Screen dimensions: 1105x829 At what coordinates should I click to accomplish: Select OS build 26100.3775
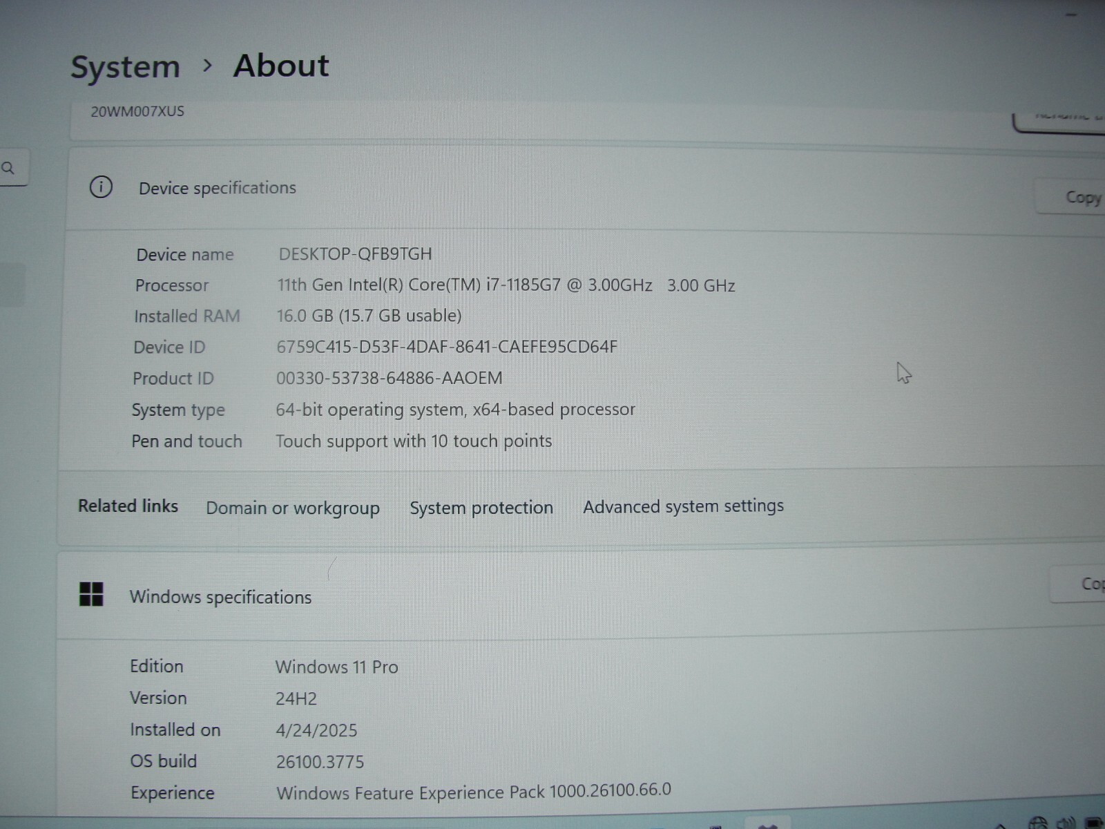click(x=320, y=762)
